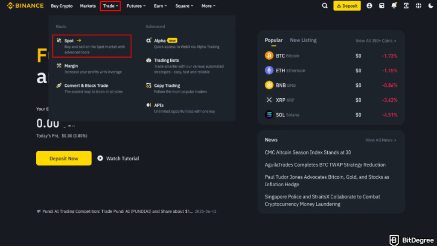Expand the More dropdown
Viewport: 437px width, 246px height.
tap(208, 6)
